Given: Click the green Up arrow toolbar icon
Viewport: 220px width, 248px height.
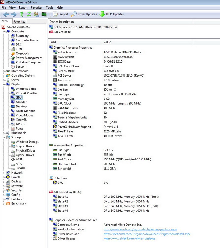Looking at the screenshot, I should 22,14.
